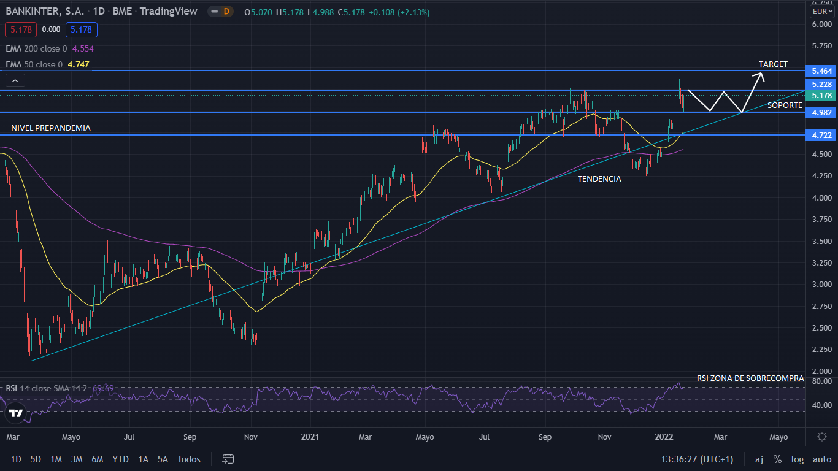This screenshot has height=471, width=838.
Task: Toggle the aj adjusted data option
Action: (759, 459)
